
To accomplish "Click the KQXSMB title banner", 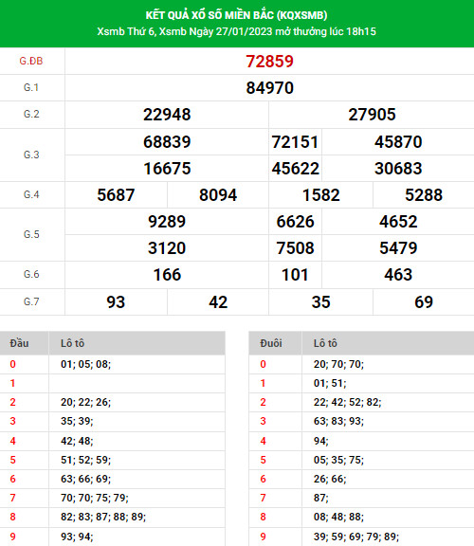I will (x=236, y=15).
